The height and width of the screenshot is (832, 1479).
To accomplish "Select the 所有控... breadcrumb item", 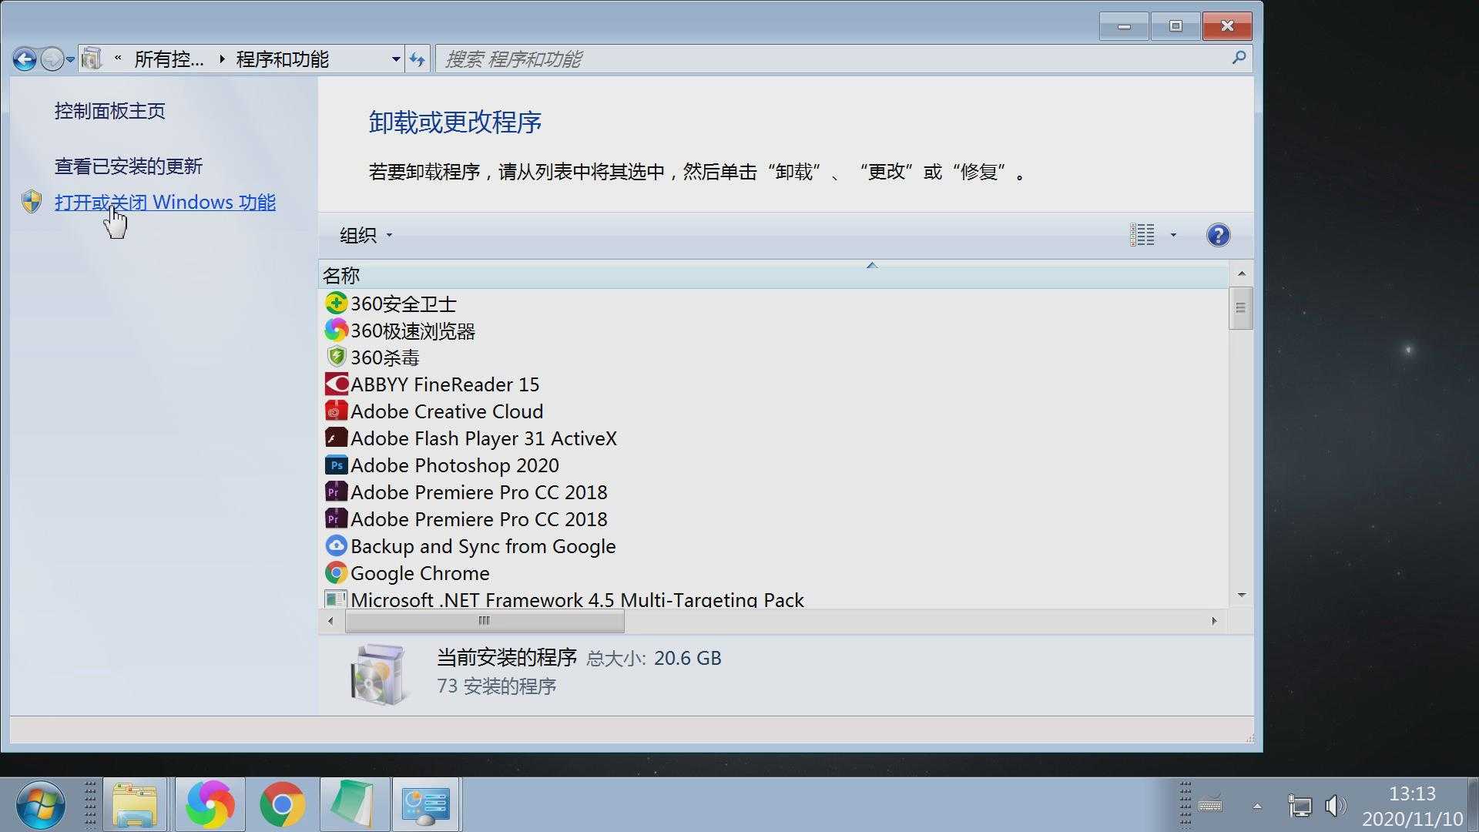I will [169, 59].
